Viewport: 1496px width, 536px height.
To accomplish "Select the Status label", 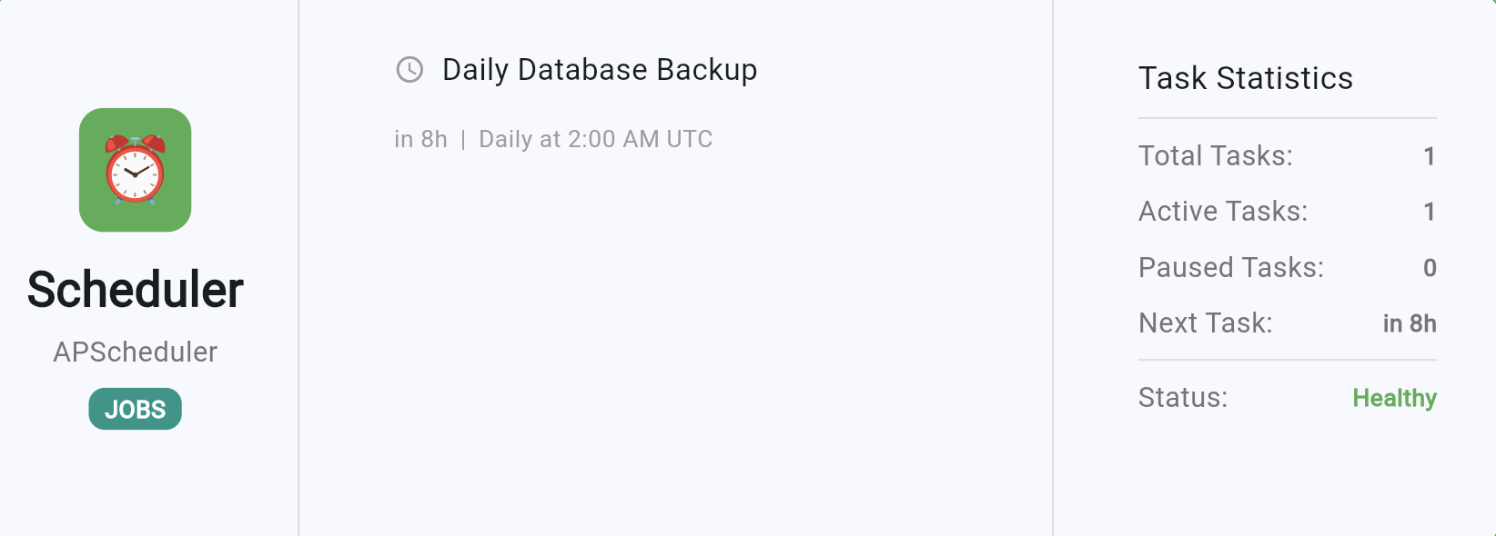I will pyautogui.click(x=1182, y=397).
